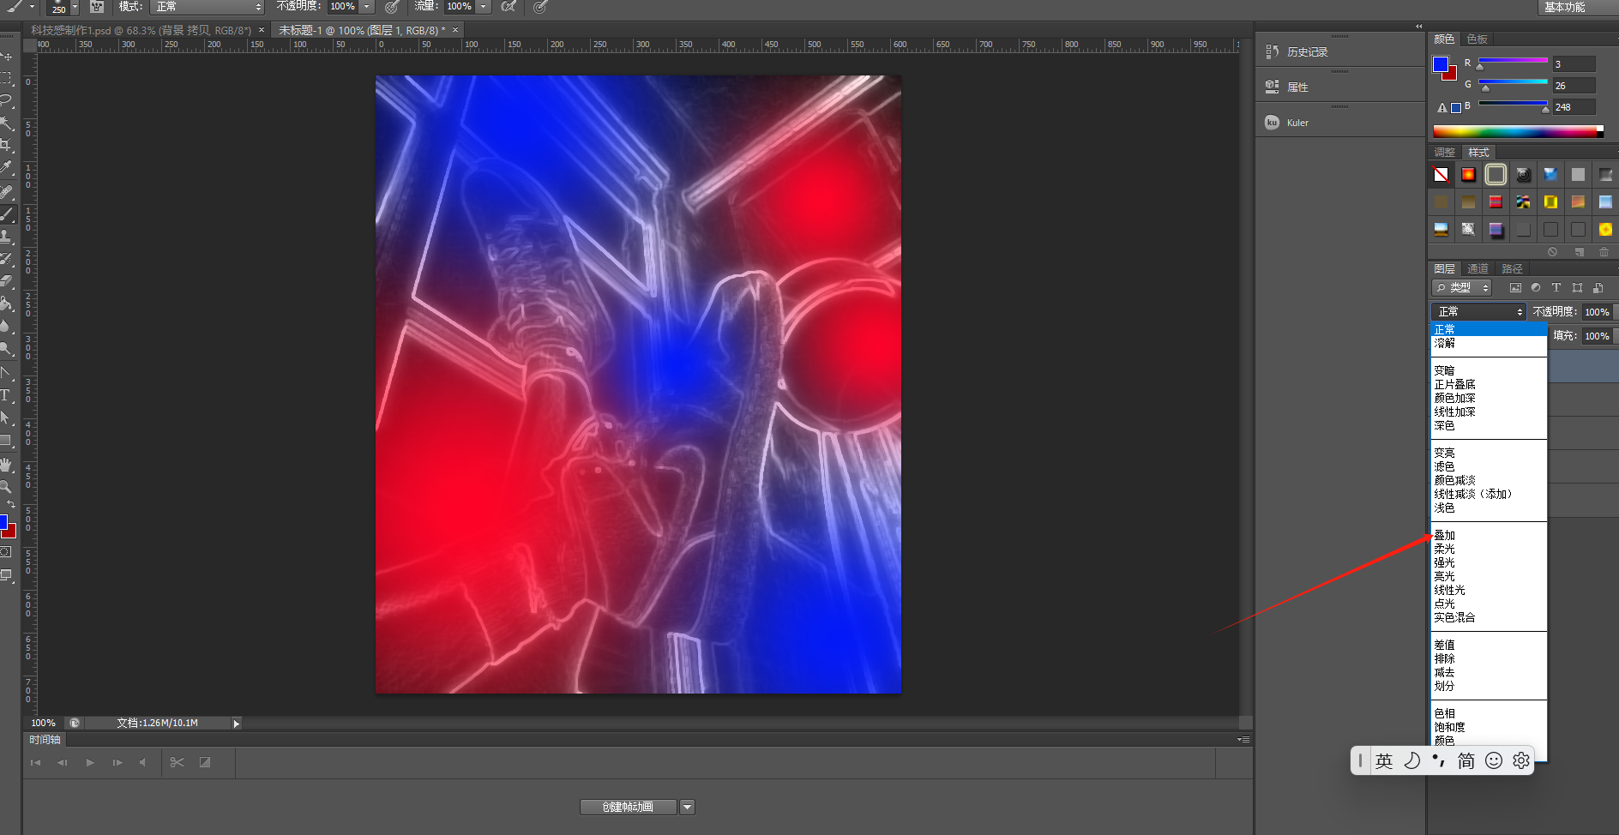Click the create new style button
The width and height of the screenshot is (1619, 835).
point(1579,252)
